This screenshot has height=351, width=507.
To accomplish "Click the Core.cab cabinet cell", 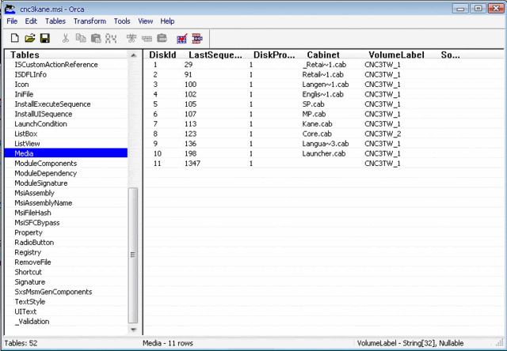I will (317, 134).
